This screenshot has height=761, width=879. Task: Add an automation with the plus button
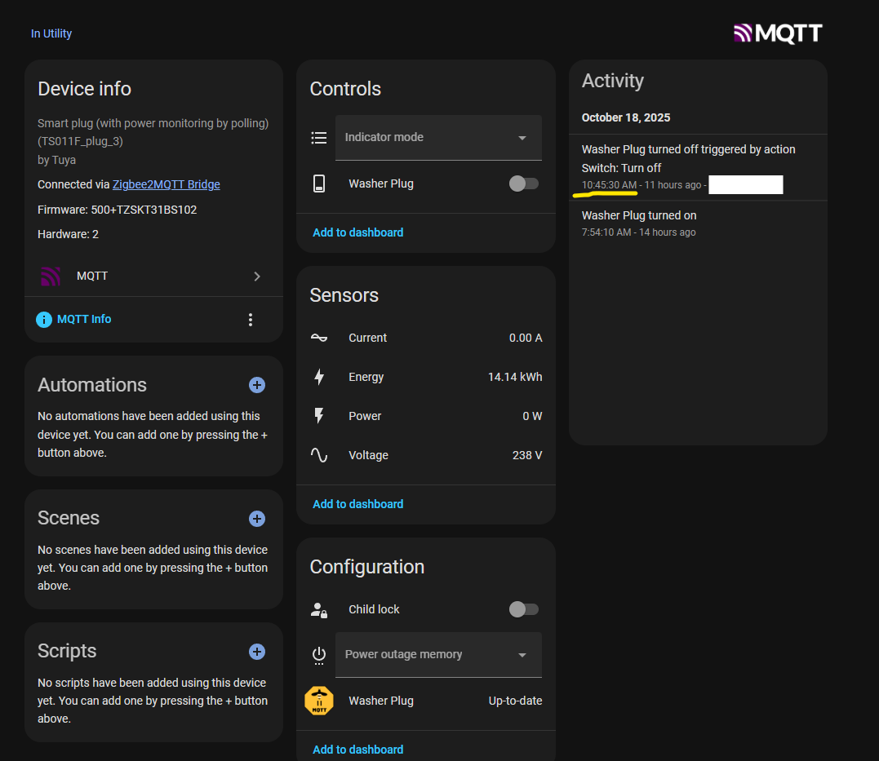[256, 384]
